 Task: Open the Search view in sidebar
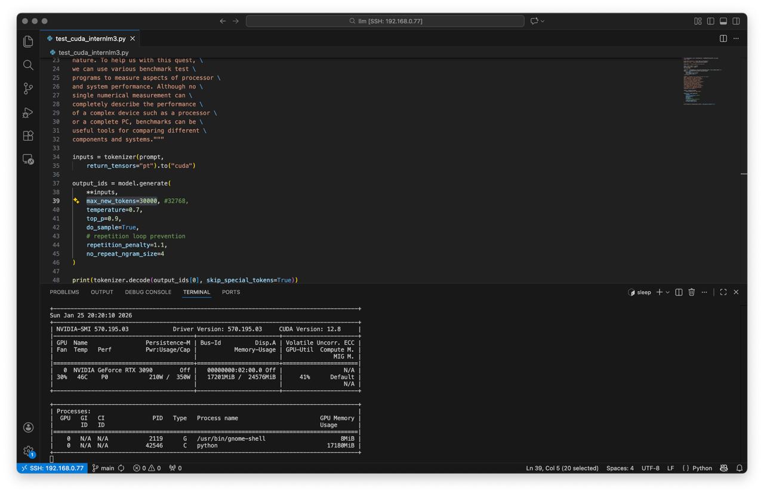pyautogui.click(x=28, y=65)
